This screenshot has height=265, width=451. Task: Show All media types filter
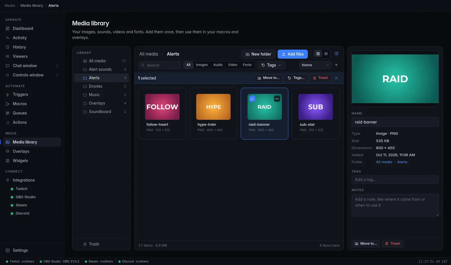pyautogui.click(x=188, y=65)
